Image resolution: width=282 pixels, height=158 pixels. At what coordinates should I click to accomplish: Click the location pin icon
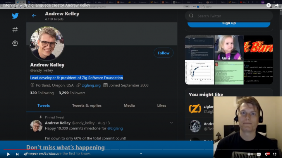pos(33,85)
